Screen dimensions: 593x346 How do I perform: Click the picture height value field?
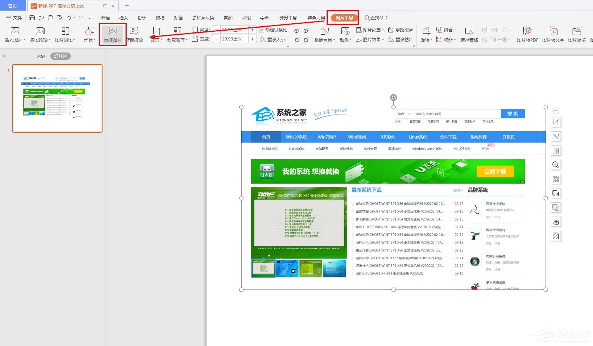pos(234,30)
